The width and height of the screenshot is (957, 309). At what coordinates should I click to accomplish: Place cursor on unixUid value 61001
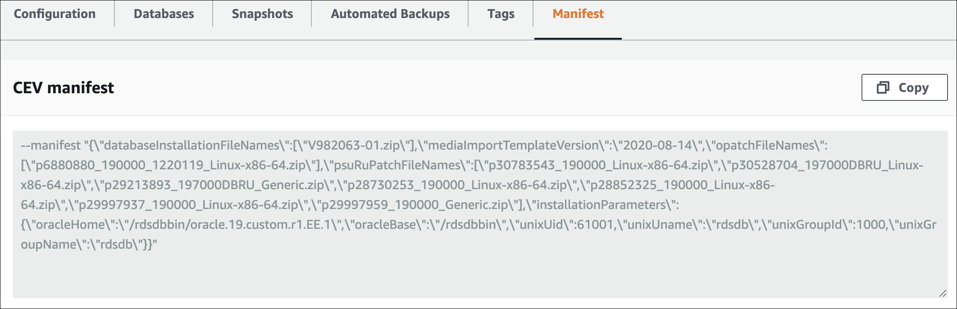tap(595, 225)
